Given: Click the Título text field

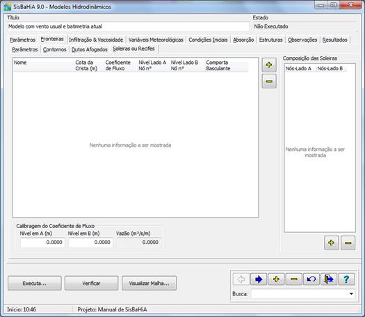Looking at the screenshot, I should point(128,26).
